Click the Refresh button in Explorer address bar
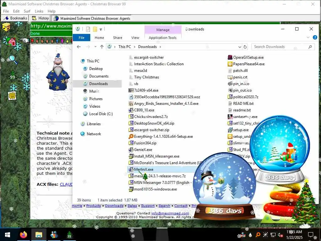This screenshot has width=321, height=241. click(x=245, y=47)
